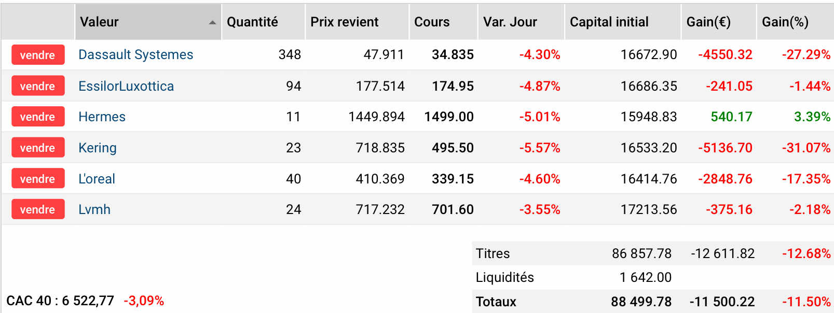
Task: Open the EssilorLuxottica link
Action: [x=126, y=86]
